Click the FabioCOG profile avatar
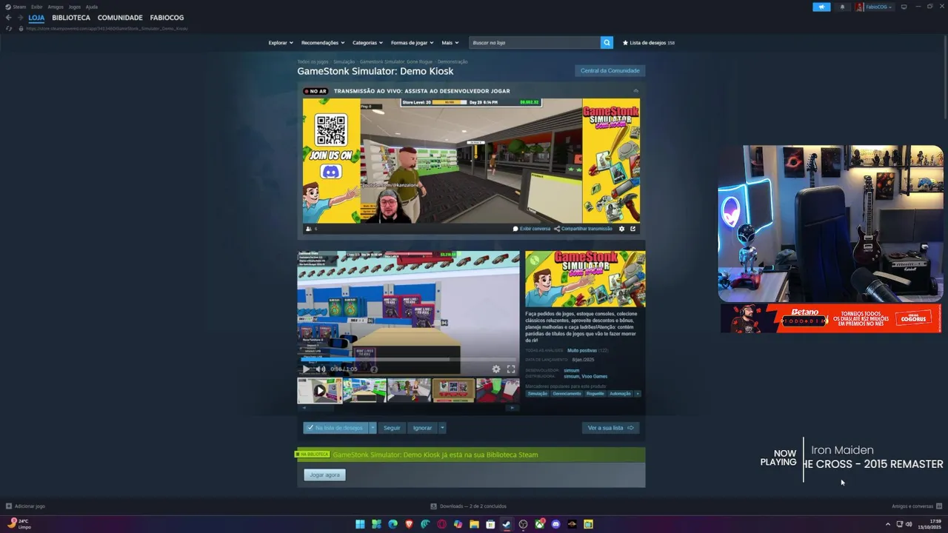948x533 pixels. tap(859, 7)
